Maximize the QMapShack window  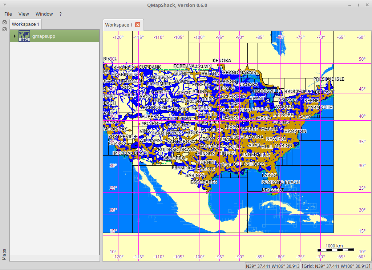point(359,5)
